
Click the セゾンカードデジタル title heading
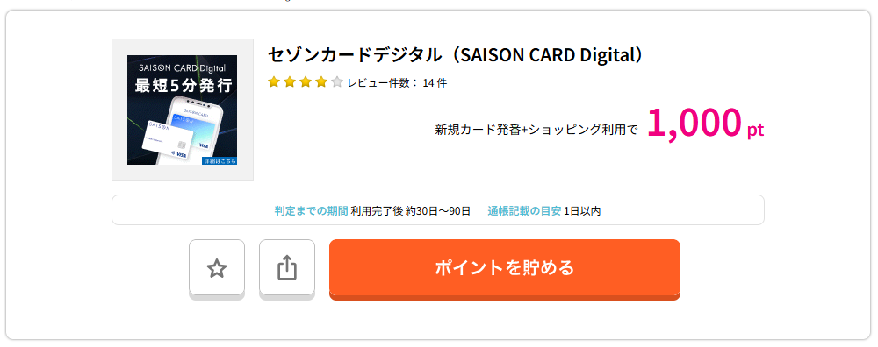[457, 55]
